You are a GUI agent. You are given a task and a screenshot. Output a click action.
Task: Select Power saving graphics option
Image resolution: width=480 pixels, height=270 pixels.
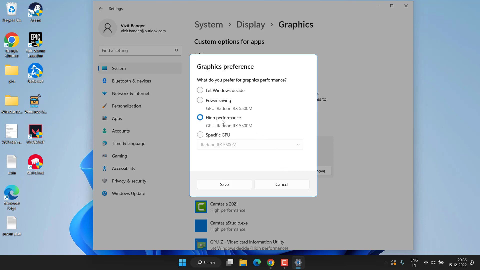[x=200, y=100]
